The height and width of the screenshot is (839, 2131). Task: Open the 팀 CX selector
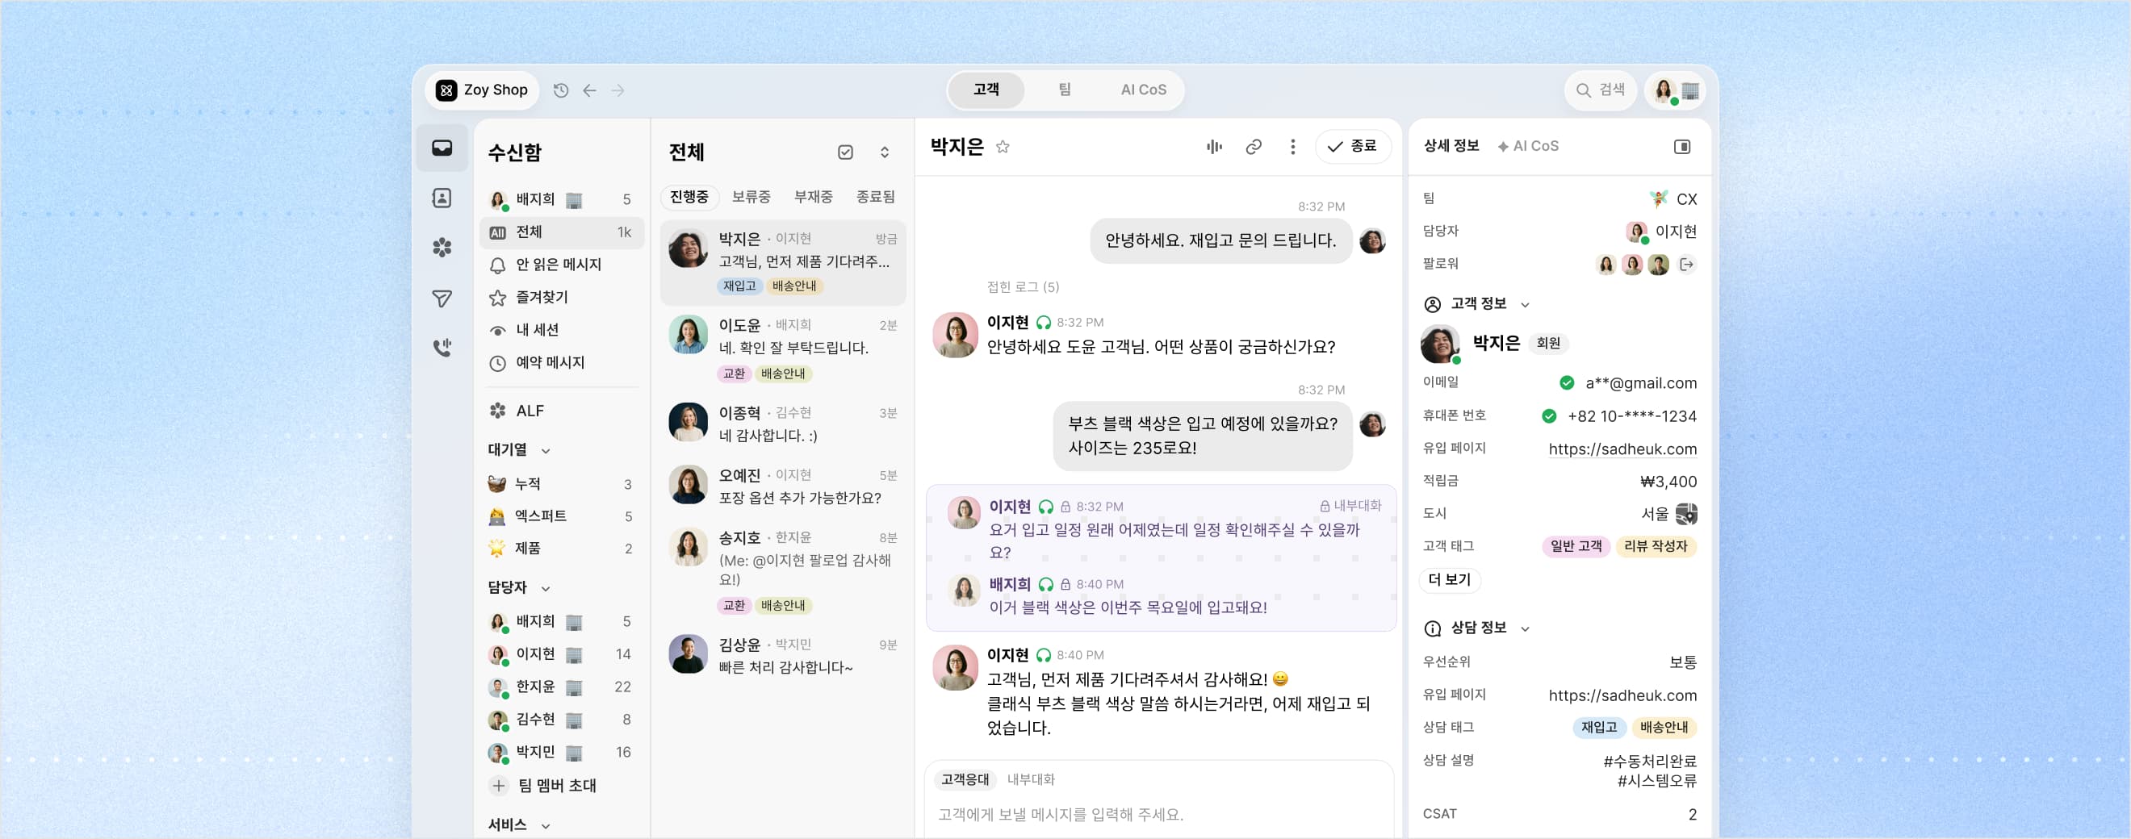tap(1673, 199)
